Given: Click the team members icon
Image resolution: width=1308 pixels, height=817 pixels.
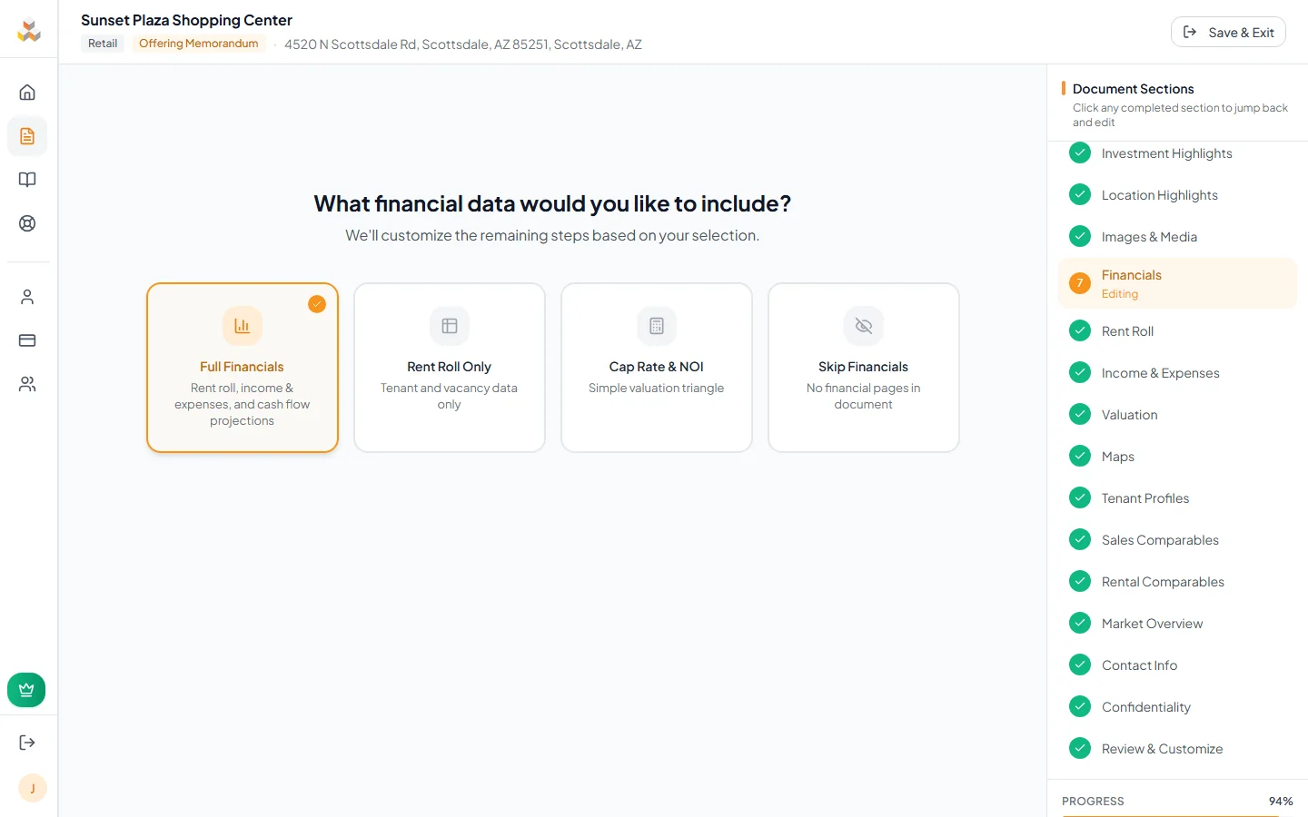Looking at the screenshot, I should coord(27,384).
